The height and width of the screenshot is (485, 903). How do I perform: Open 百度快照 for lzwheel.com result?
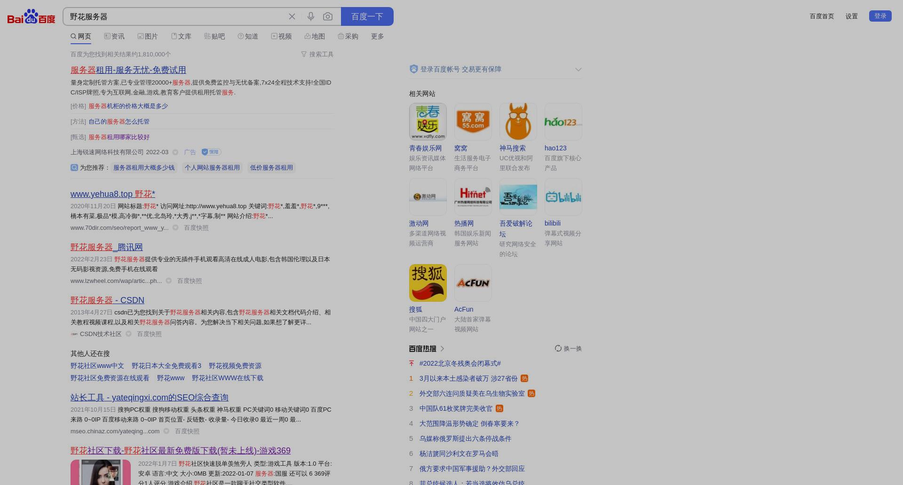pos(190,281)
